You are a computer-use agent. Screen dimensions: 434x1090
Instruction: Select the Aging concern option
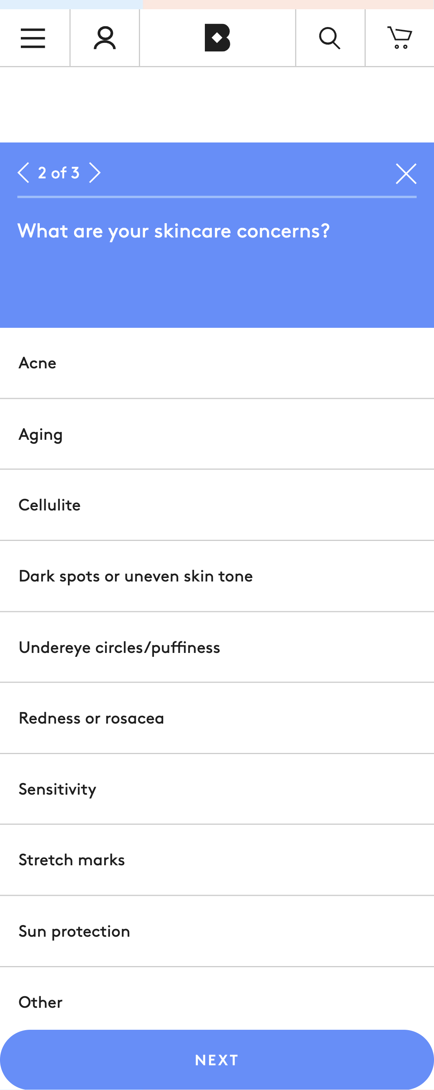pyautogui.click(x=217, y=434)
